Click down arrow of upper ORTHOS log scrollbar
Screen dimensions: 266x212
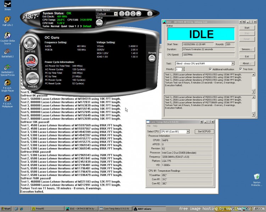coord(253,92)
